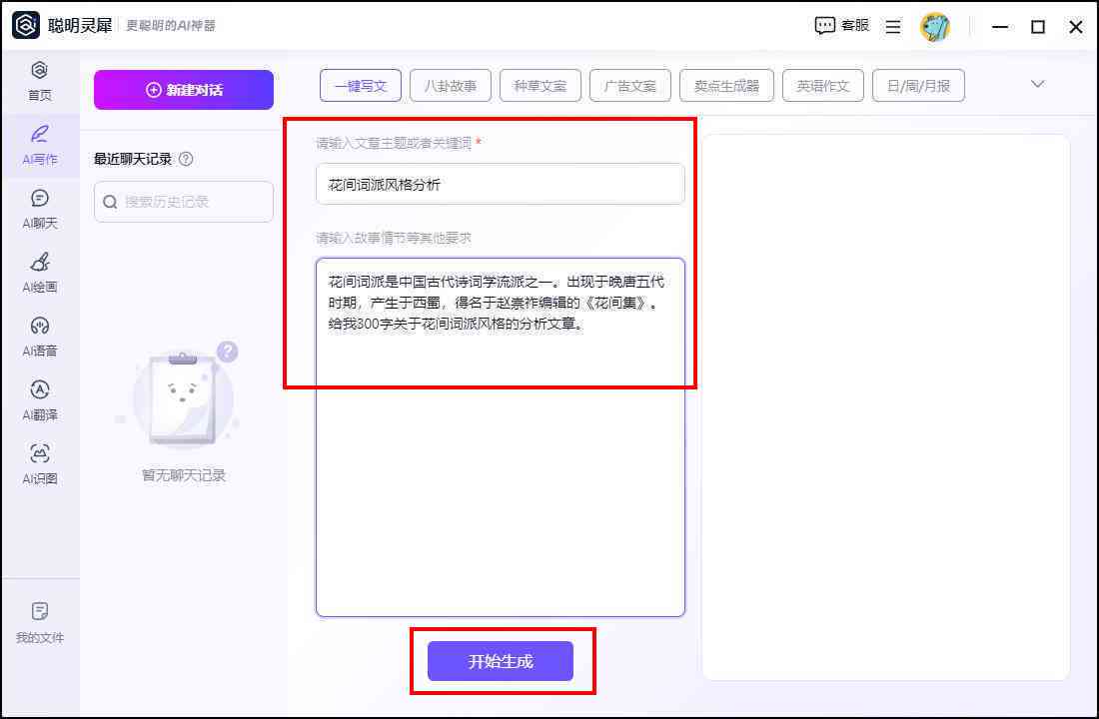Click the 暂无聊天记录 text
This screenshot has width=1099, height=719.
pos(184,475)
